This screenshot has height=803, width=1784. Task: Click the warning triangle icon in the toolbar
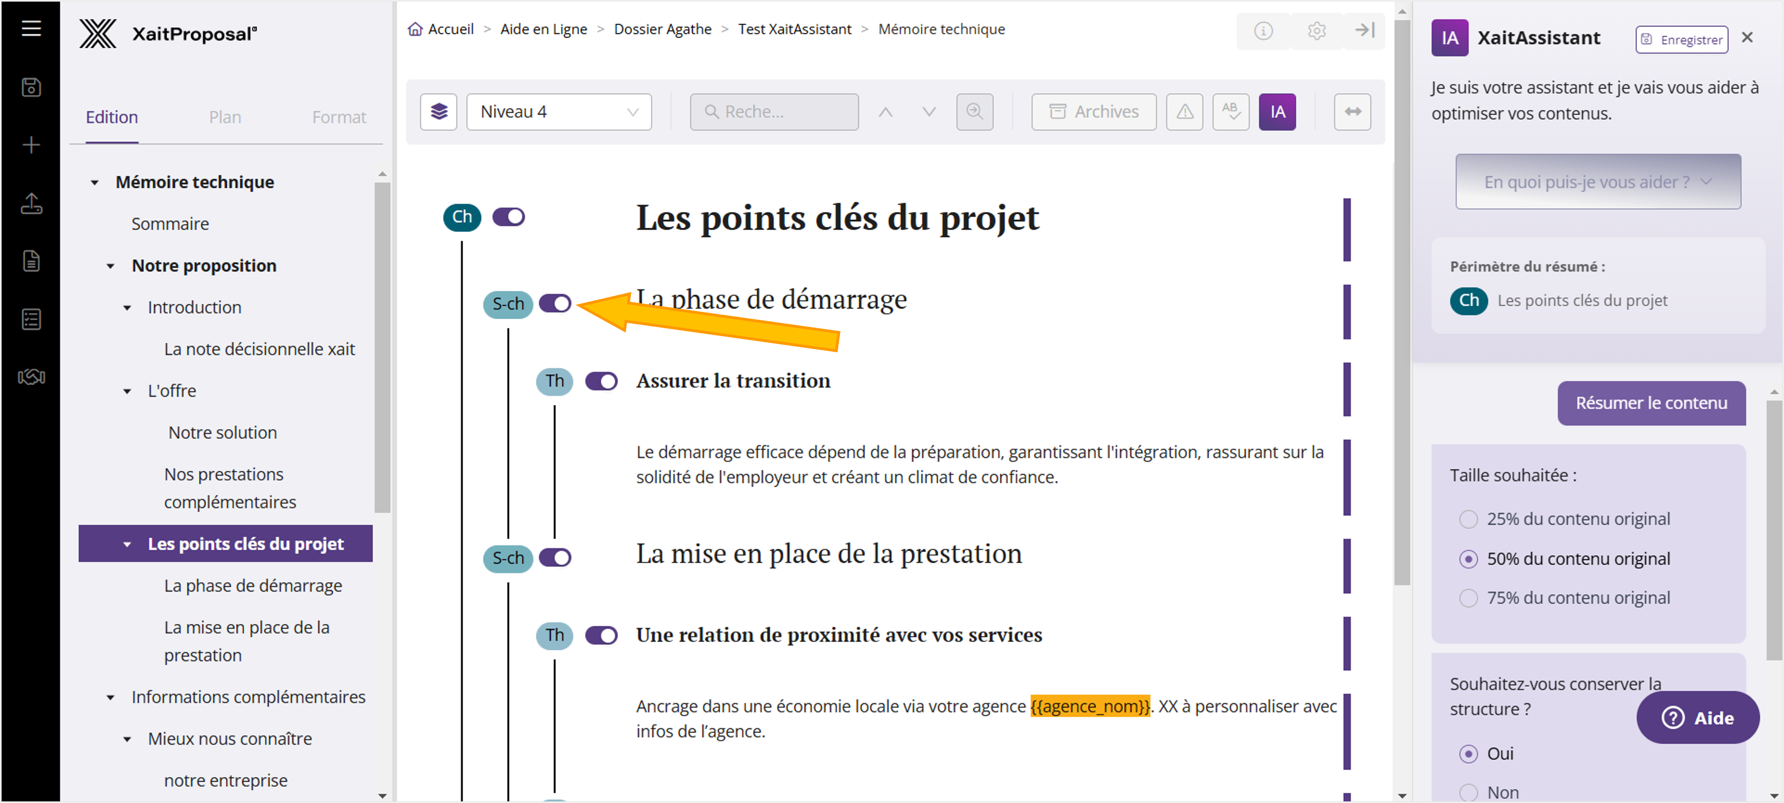point(1184,112)
